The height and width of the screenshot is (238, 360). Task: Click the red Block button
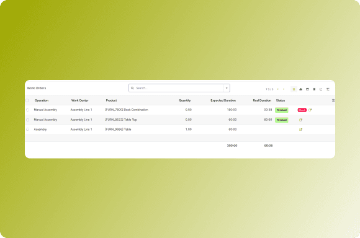(302, 110)
